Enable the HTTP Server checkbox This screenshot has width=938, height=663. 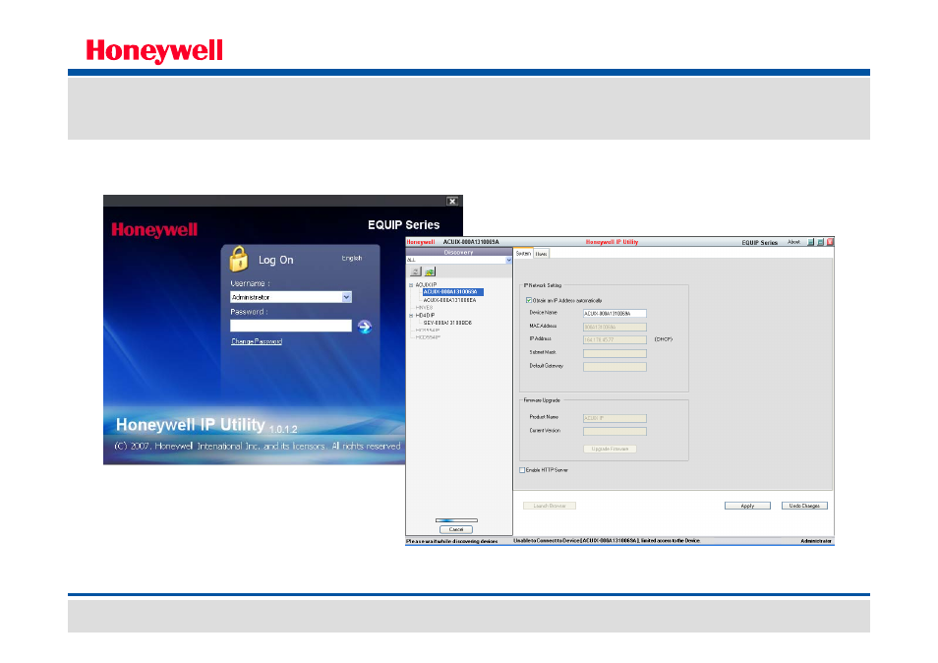[522, 470]
